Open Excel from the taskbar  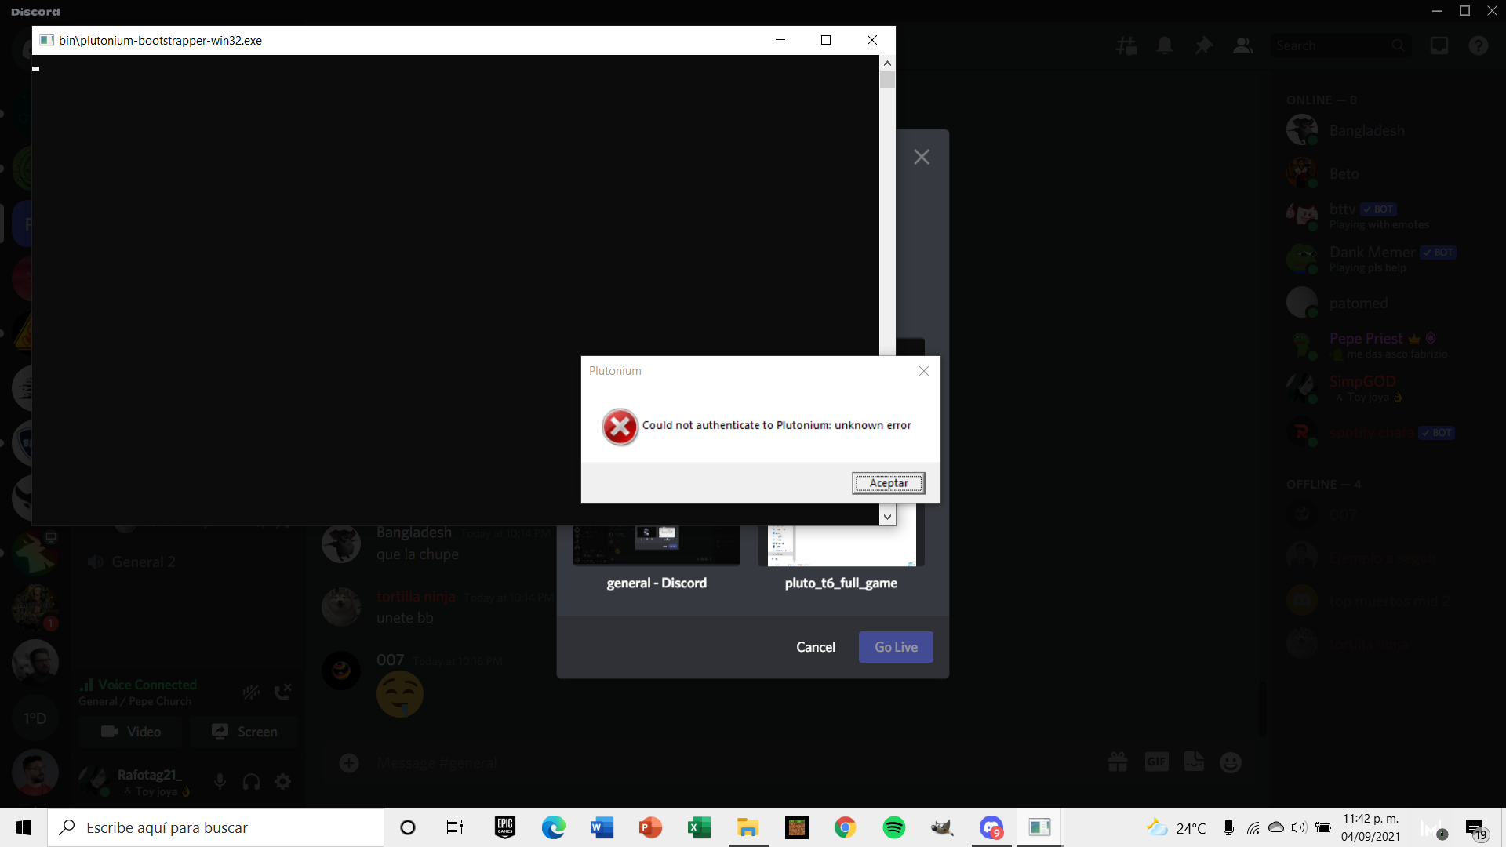[700, 827]
